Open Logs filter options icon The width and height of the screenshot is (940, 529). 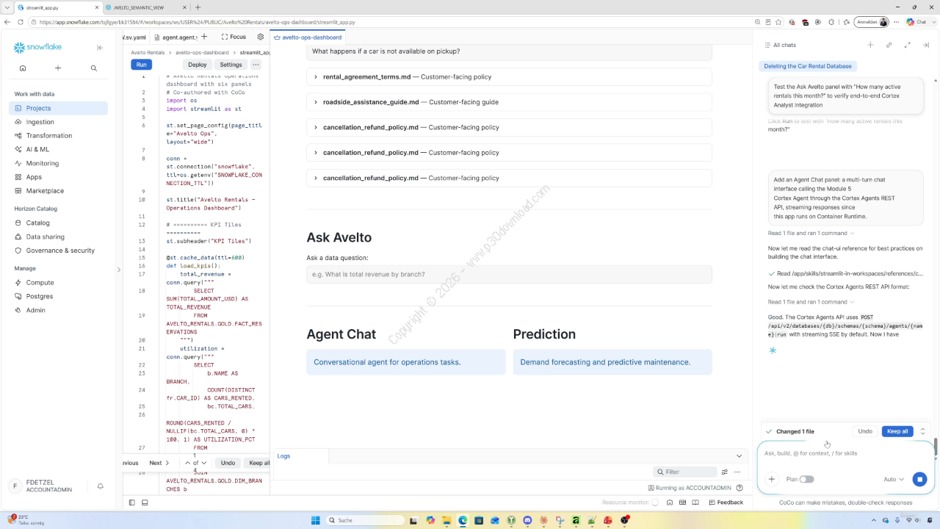point(724,472)
